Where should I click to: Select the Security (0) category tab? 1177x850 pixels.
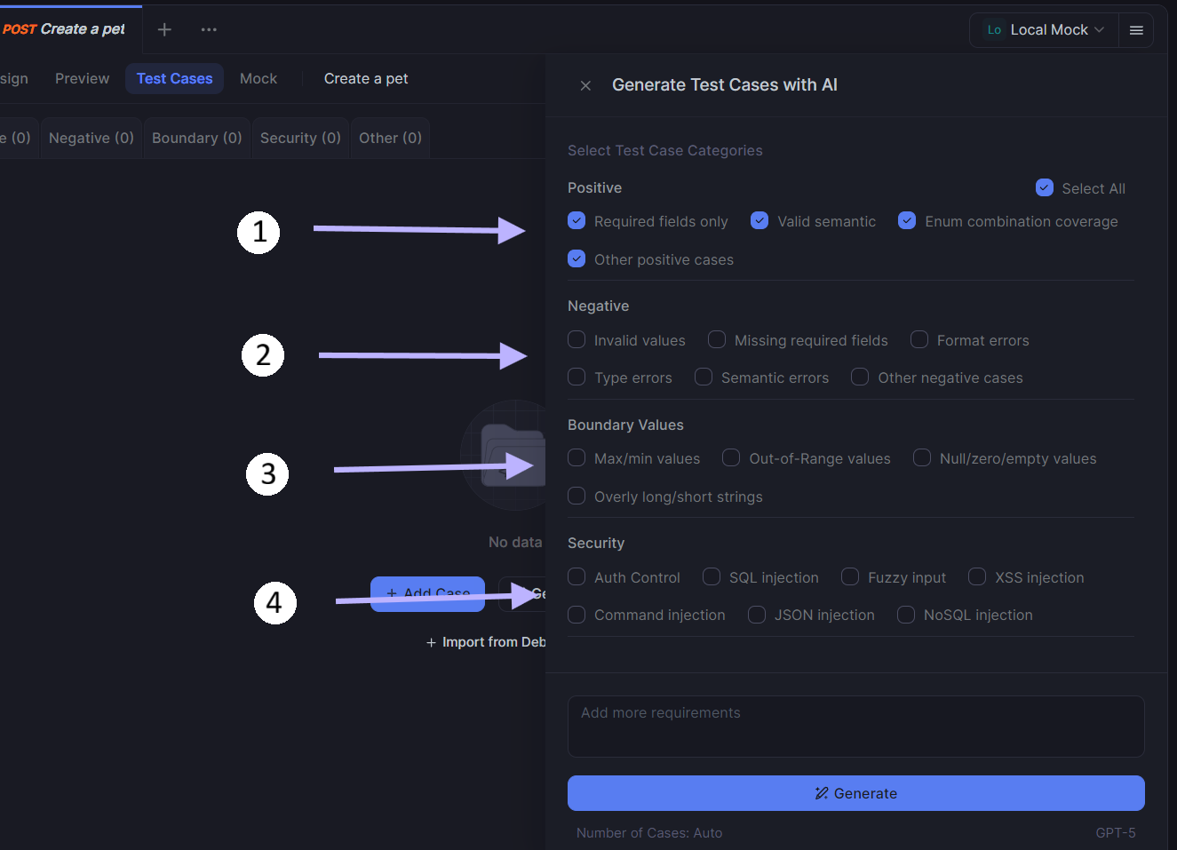tap(300, 139)
